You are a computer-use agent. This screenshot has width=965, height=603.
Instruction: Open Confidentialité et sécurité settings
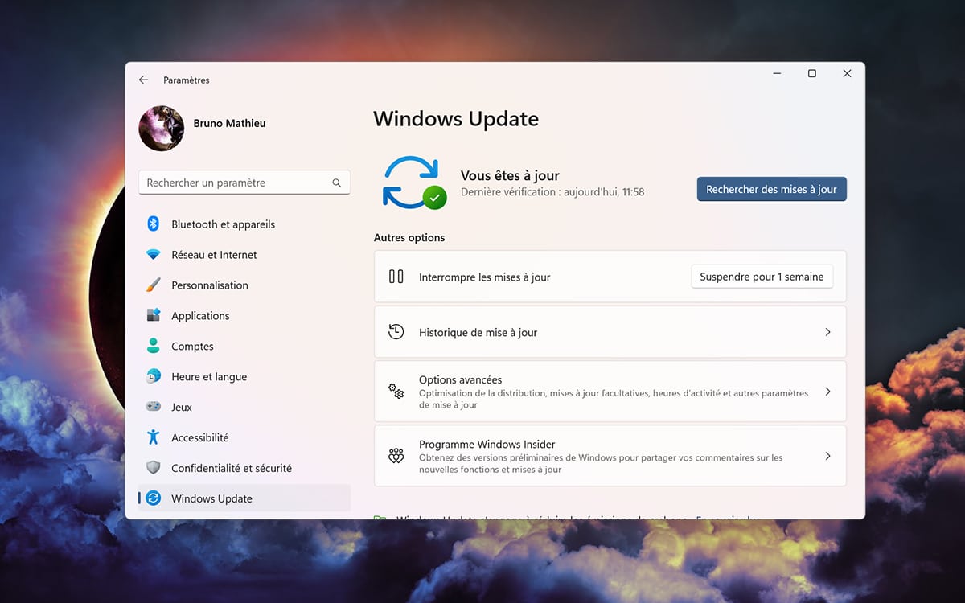click(244, 468)
